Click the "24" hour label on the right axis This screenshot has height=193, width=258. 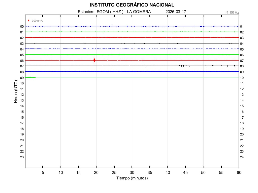click(242, 157)
